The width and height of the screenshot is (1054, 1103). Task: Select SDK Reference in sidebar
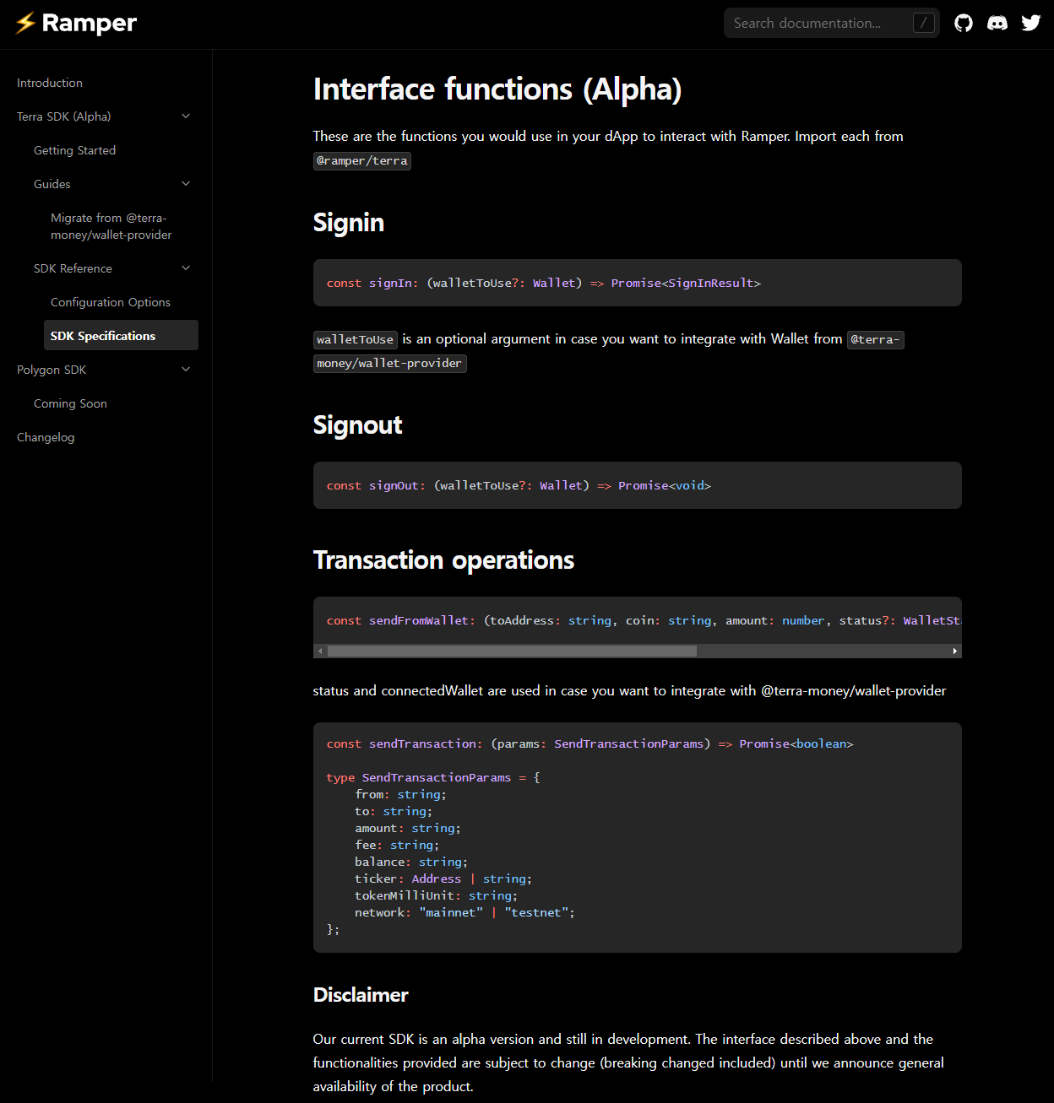click(x=73, y=268)
